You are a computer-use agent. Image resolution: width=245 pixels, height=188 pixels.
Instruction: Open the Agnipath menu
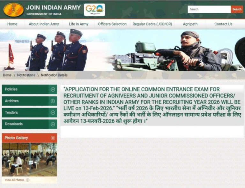pos(190,24)
